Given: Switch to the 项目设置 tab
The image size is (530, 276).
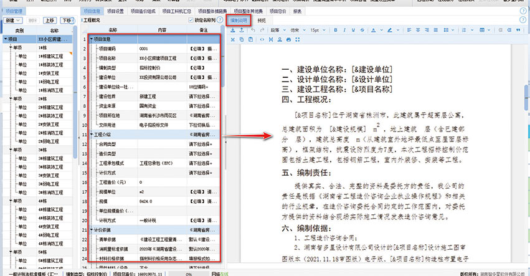Looking at the screenshot, I should pyautogui.click(x=115, y=11).
